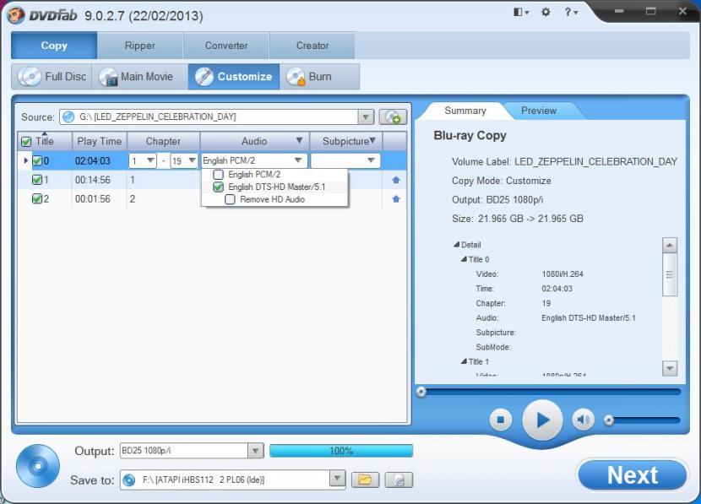Click the DVDFab monkey logo
Screen dimensions: 701x504
coord(16,16)
